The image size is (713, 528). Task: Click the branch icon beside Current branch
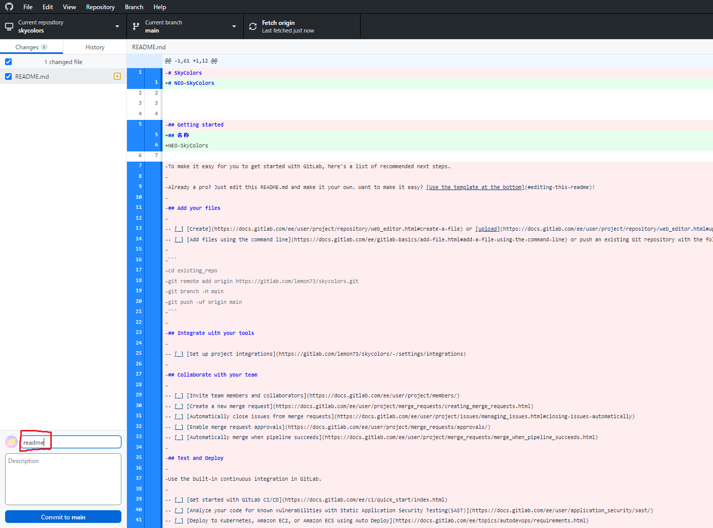coord(135,26)
